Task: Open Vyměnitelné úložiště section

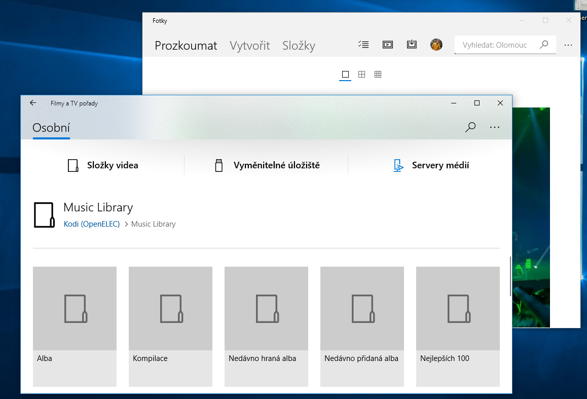Action: click(x=267, y=165)
